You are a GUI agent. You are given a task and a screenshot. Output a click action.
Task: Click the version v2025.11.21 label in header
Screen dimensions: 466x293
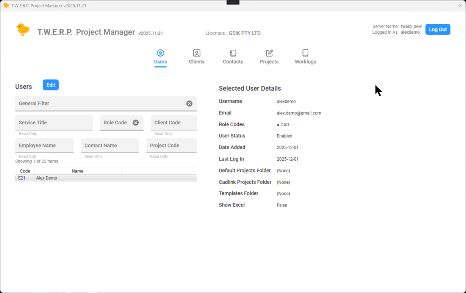click(x=151, y=33)
